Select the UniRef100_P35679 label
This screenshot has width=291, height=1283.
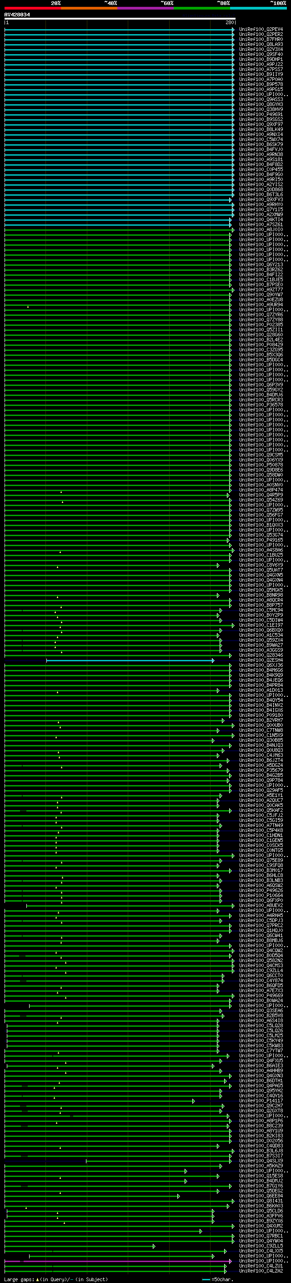261,771
